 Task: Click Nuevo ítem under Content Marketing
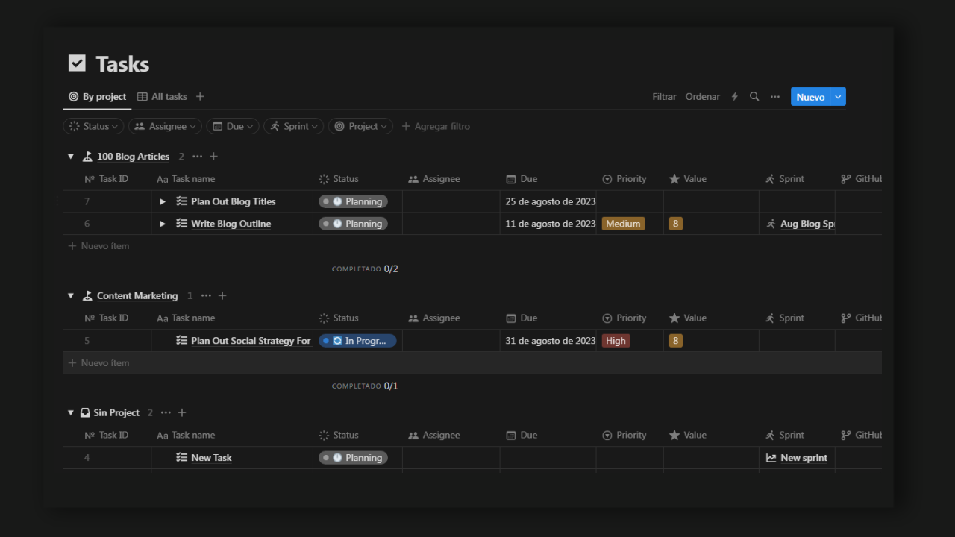(472, 363)
